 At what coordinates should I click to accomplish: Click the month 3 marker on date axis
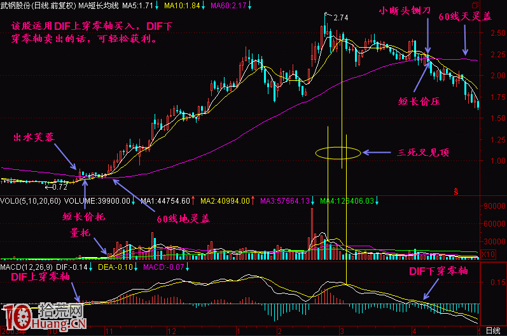pos(342,332)
